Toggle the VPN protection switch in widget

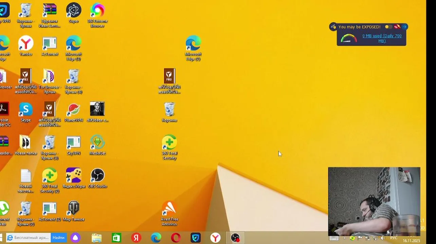[x=389, y=27]
